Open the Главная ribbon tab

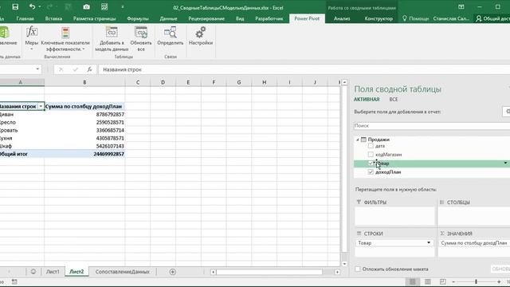tap(25, 18)
